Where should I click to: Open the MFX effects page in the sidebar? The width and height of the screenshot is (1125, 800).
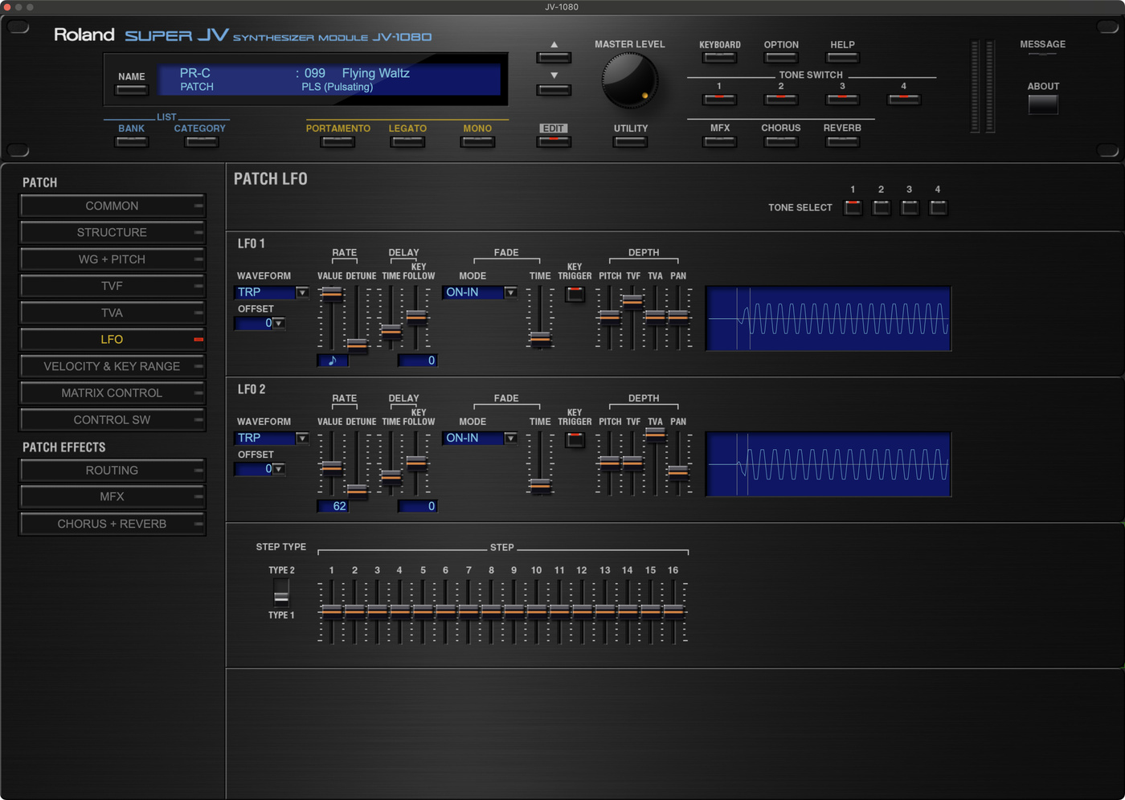pos(112,496)
